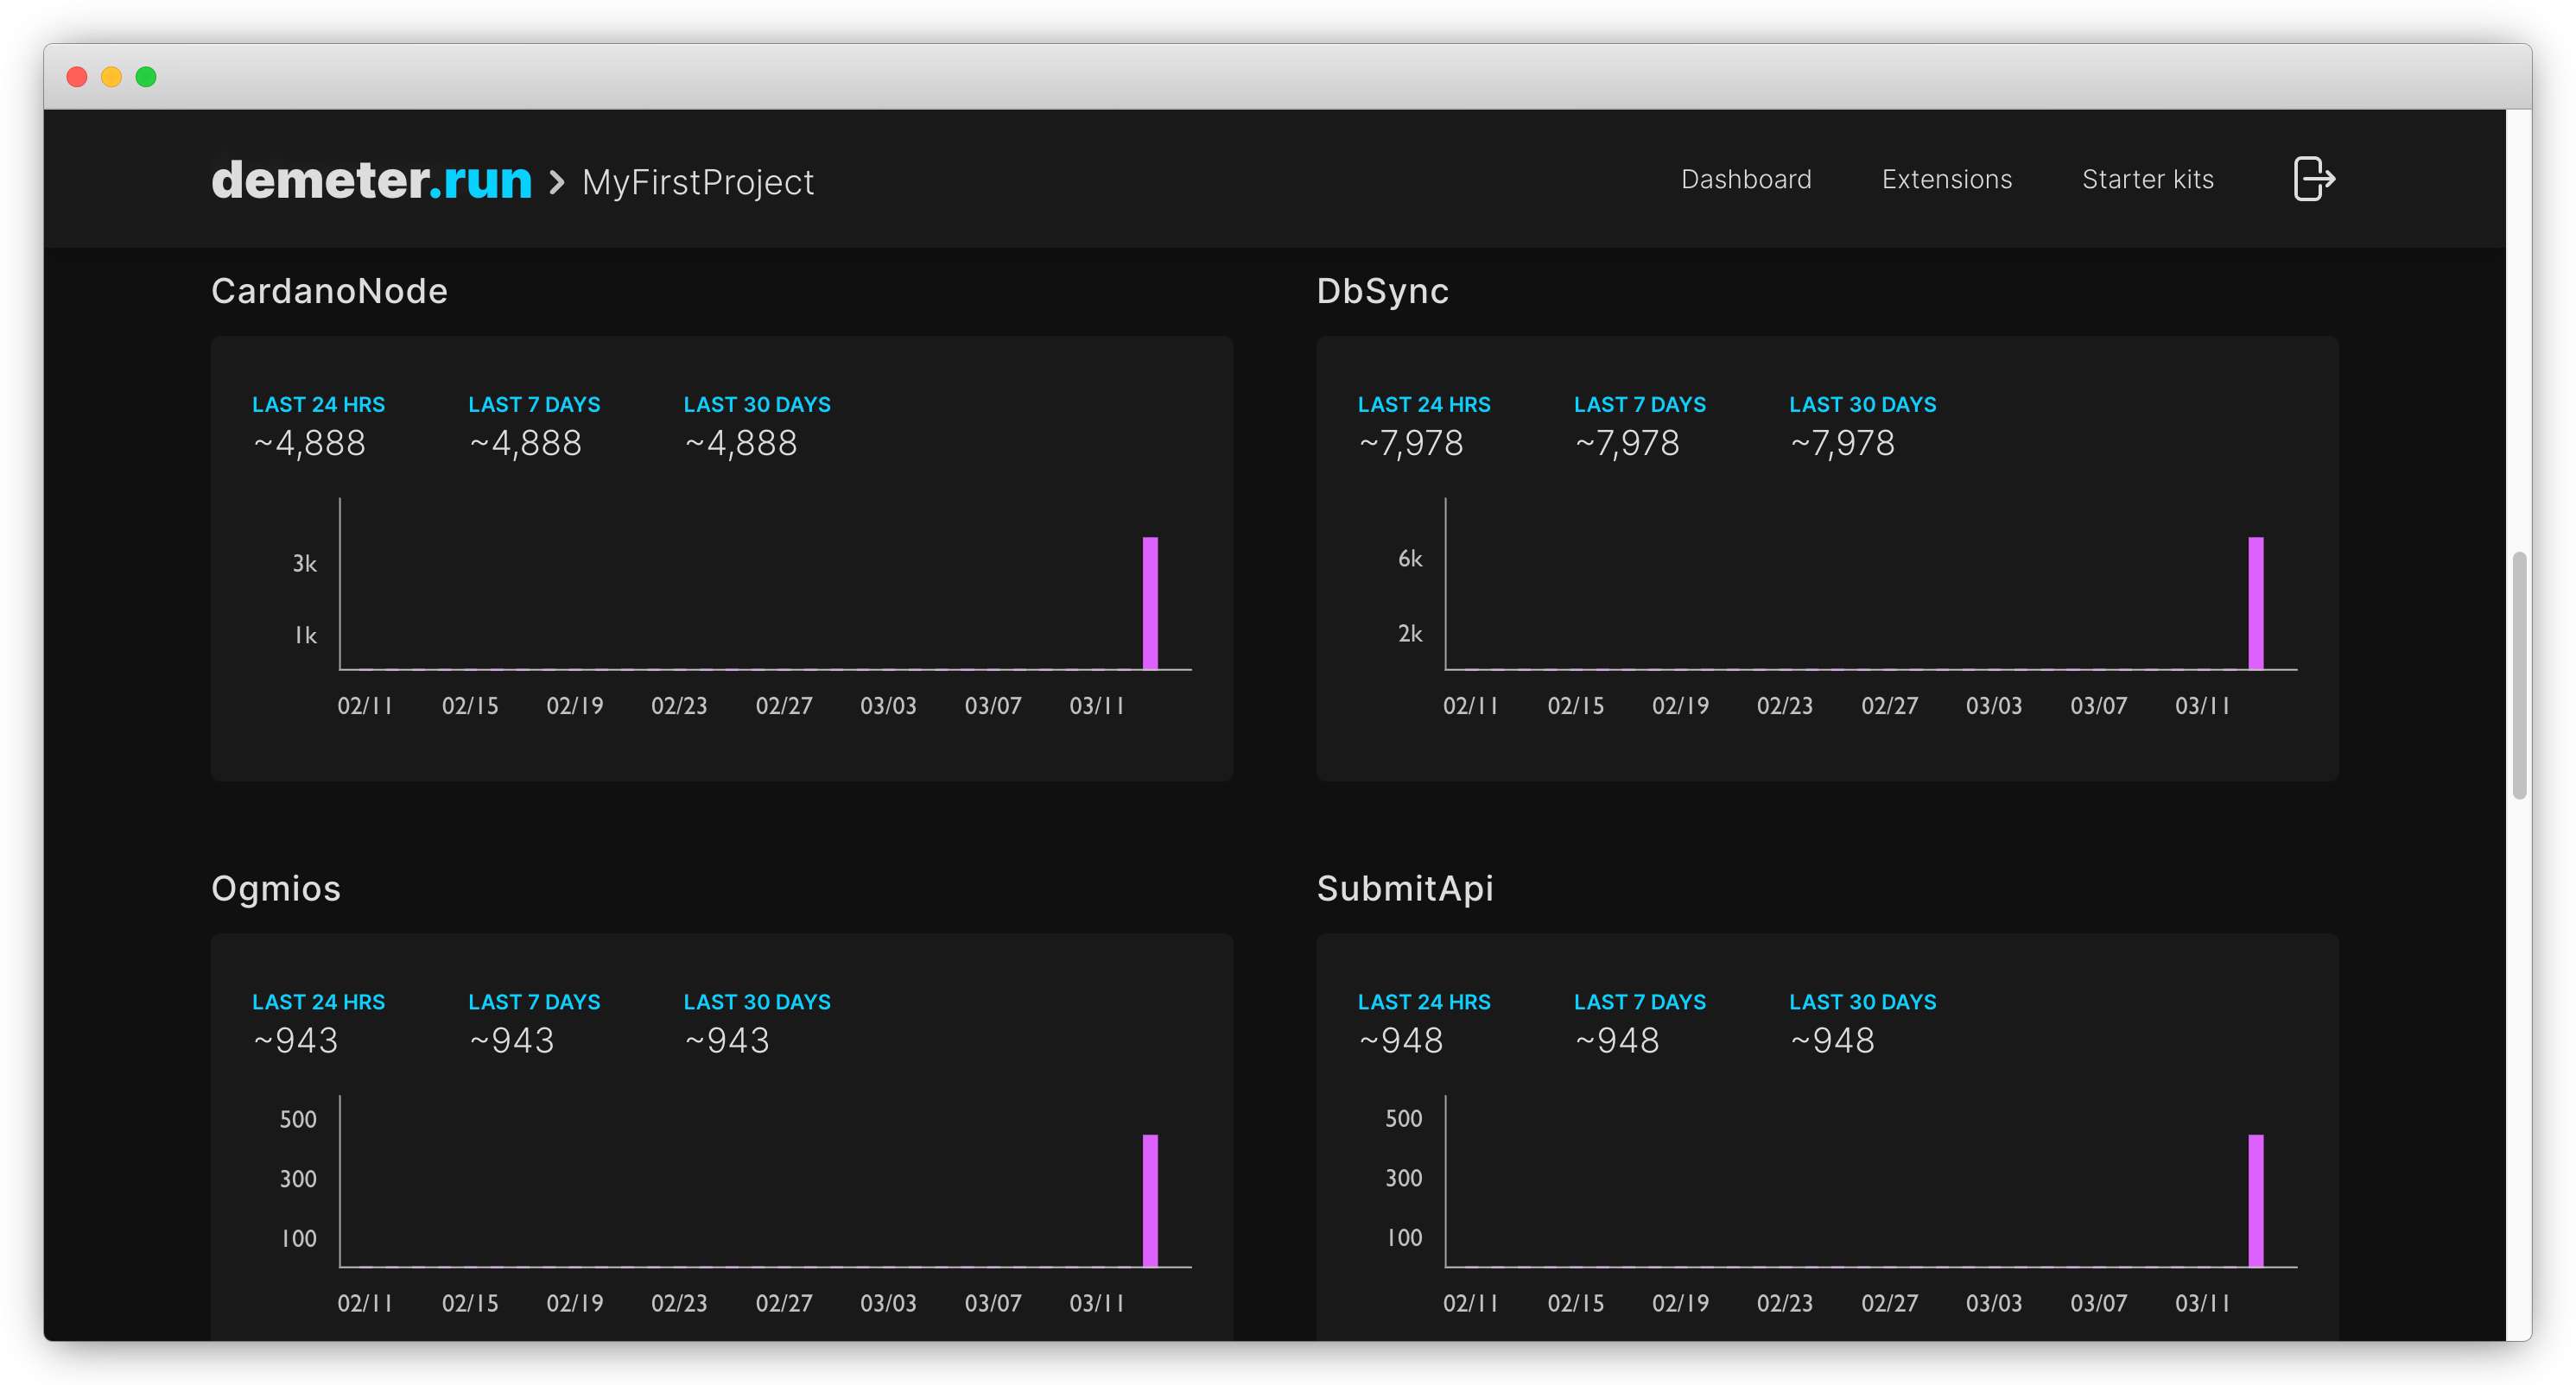Viewport: 2576px width, 1385px height.
Task: Click the demeter.run logo
Action: coord(371,180)
